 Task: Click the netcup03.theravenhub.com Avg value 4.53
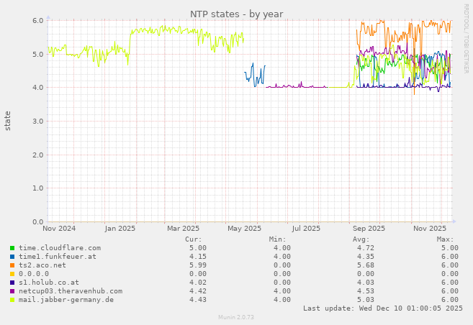coord(366,291)
